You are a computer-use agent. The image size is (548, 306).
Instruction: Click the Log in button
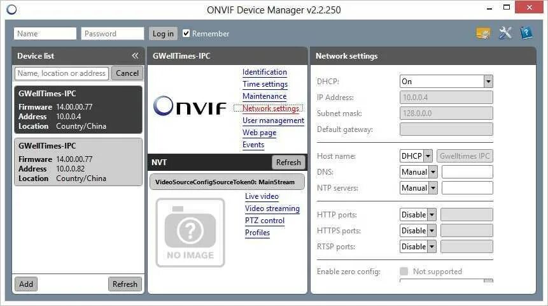163,34
